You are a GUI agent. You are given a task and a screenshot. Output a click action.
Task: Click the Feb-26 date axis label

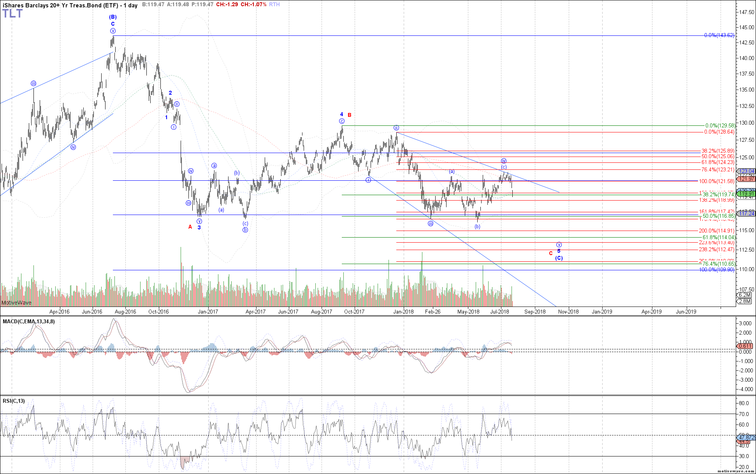coord(433,312)
